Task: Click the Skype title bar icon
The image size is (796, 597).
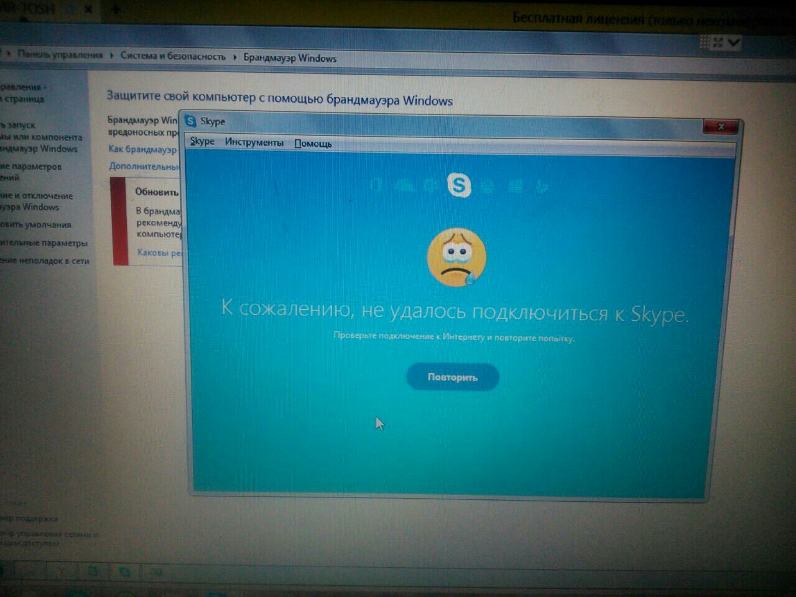Action: pyautogui.click(x=191, y=121)
